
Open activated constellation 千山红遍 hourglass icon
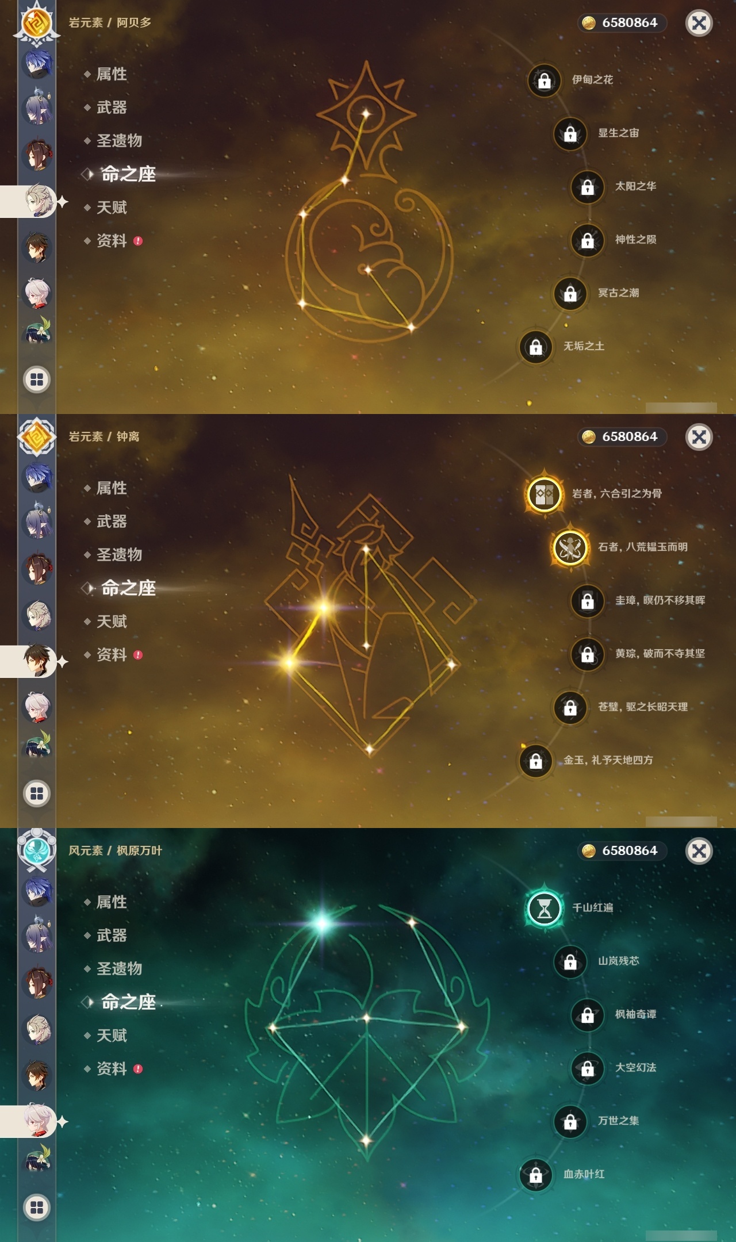pos(544,908)
